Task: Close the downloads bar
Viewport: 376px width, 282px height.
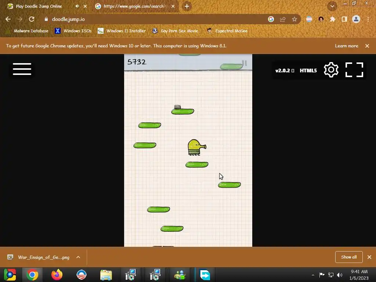Action: coord(369,257)
